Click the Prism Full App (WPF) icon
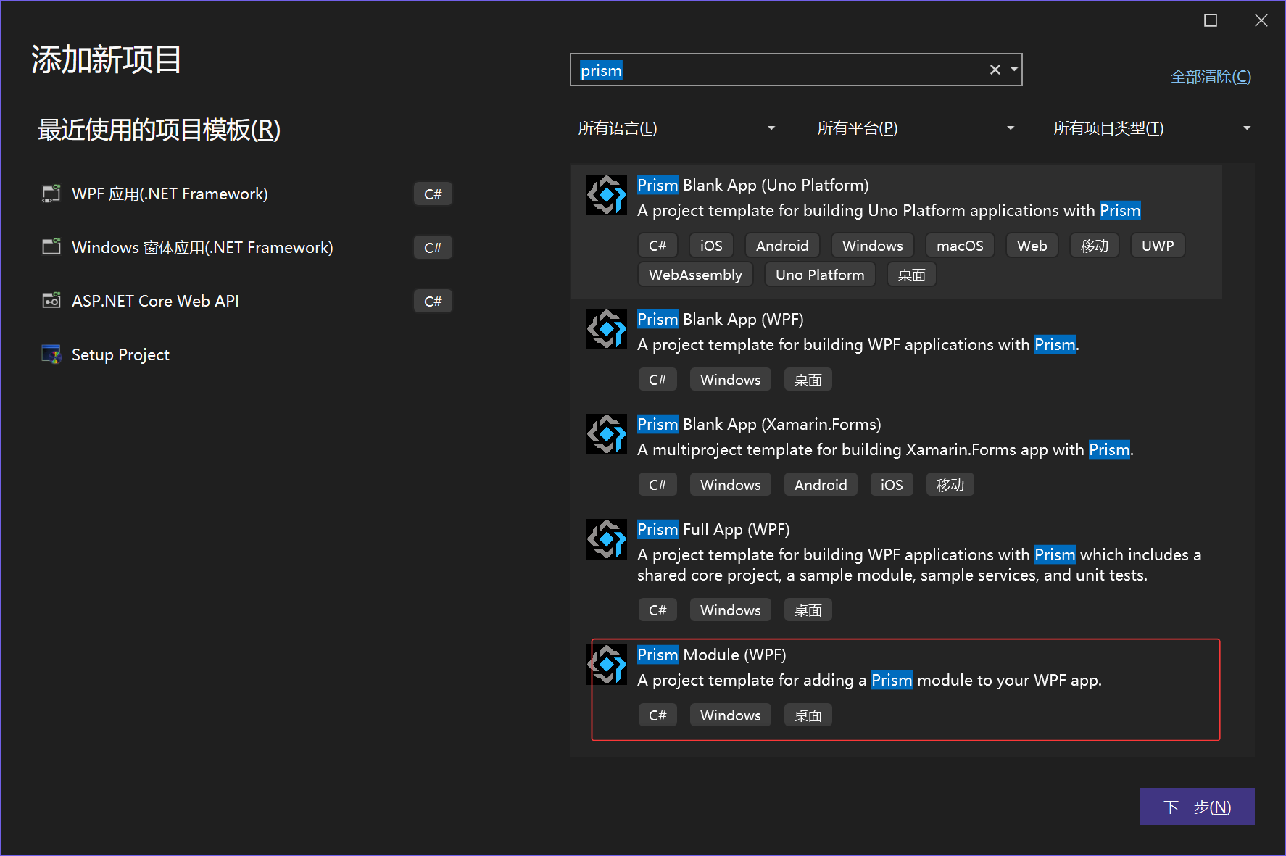Screen dimensions: 1286x856 click(x=606, y=539)
